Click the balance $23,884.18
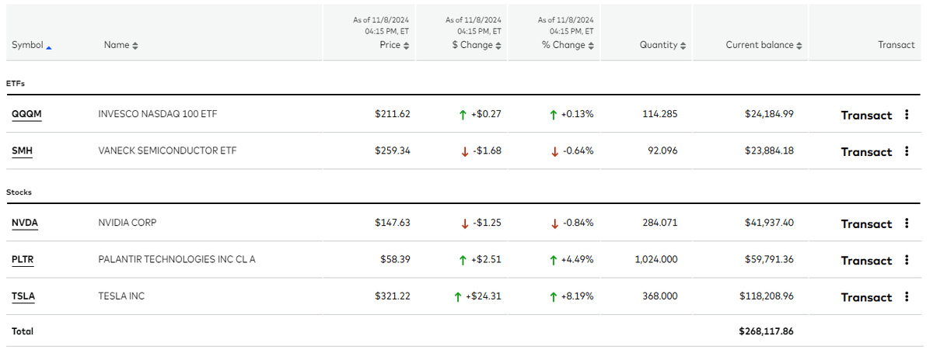 pos(769,151)
